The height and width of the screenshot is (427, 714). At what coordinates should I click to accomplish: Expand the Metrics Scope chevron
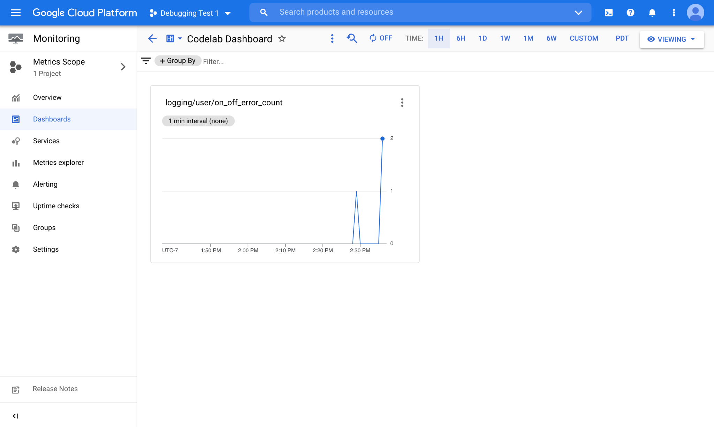coord(123,67)
